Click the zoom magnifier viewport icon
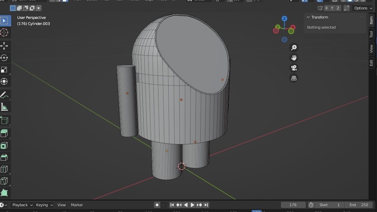Screen dimensions: 377x212 point(294,48)
